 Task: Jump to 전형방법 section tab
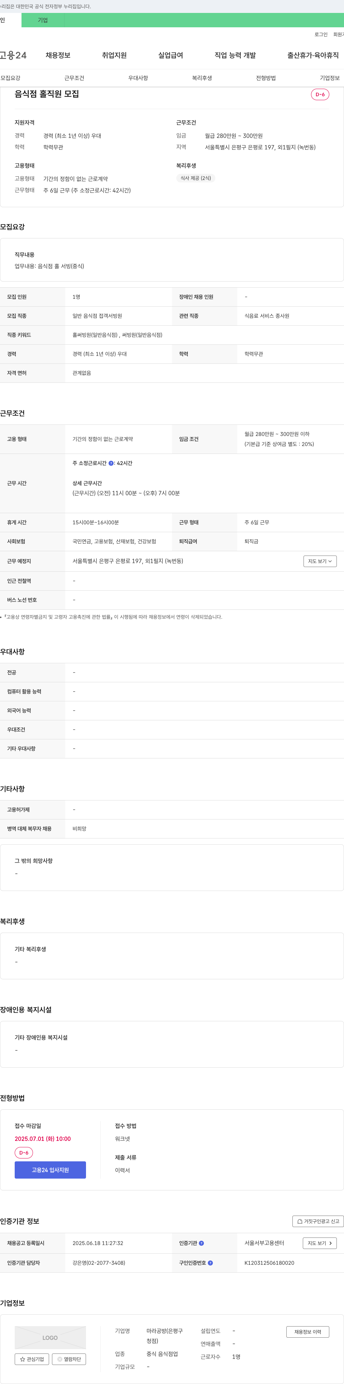click(x=266, y=78)
